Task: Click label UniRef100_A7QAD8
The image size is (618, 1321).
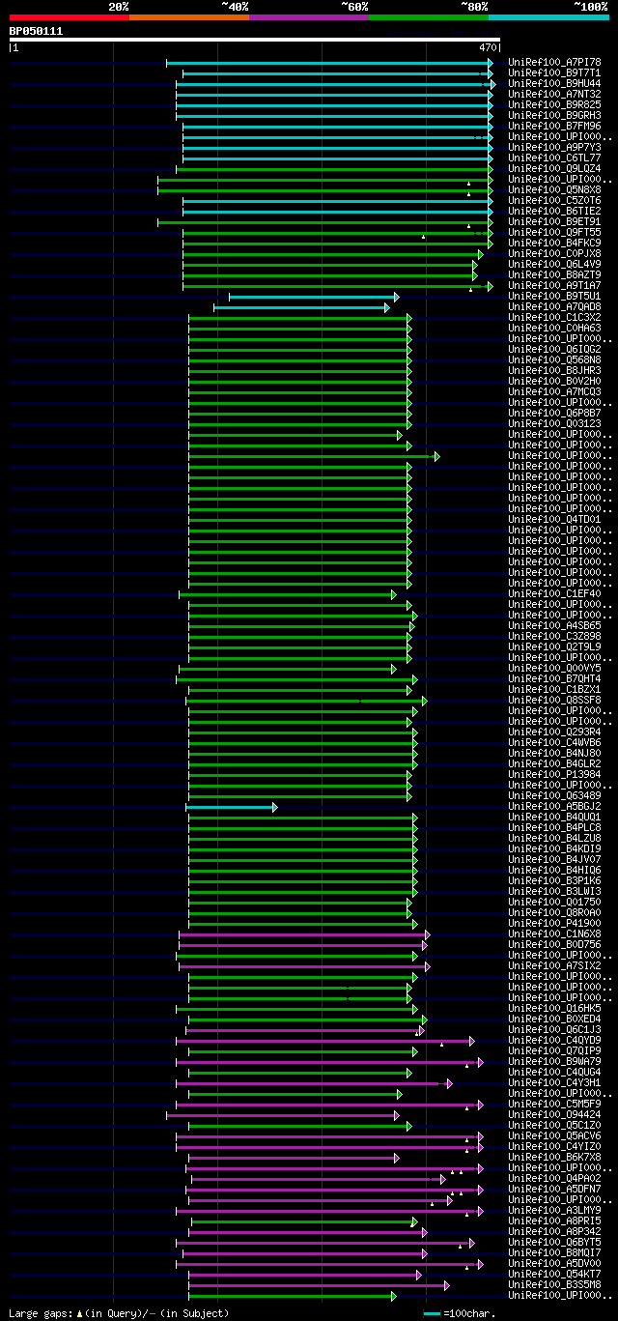Action: tap(554, 306)
